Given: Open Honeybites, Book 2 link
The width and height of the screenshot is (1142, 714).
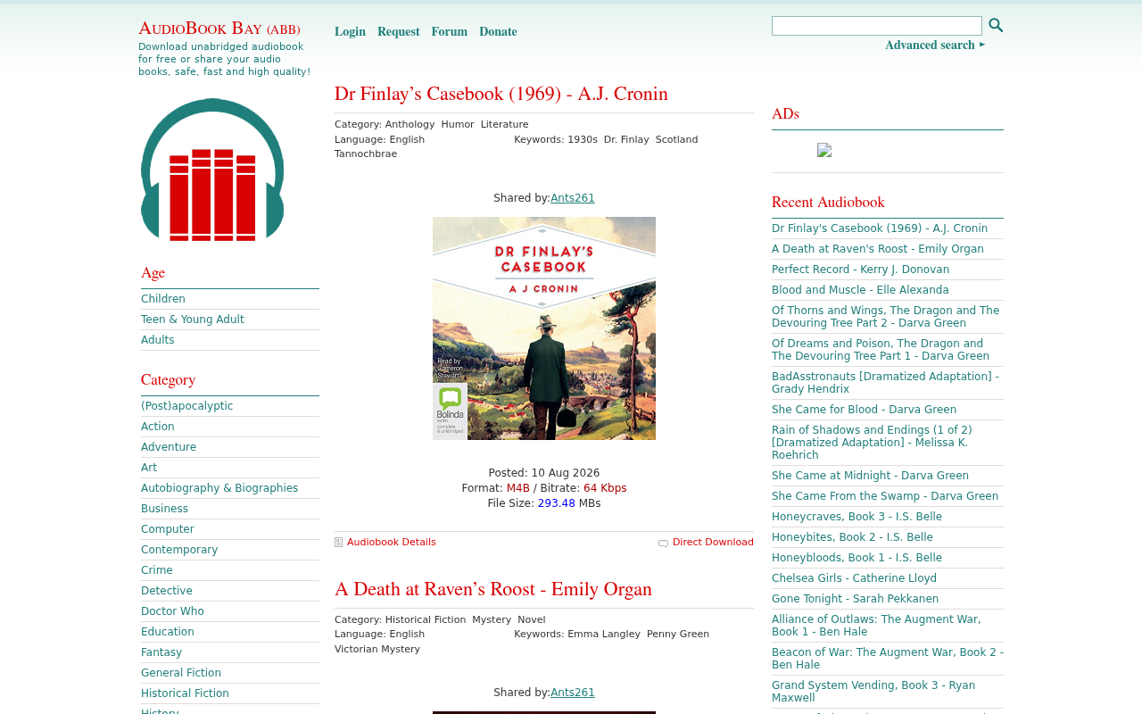Looking at the screenshot, I should [x=852, y=537].
